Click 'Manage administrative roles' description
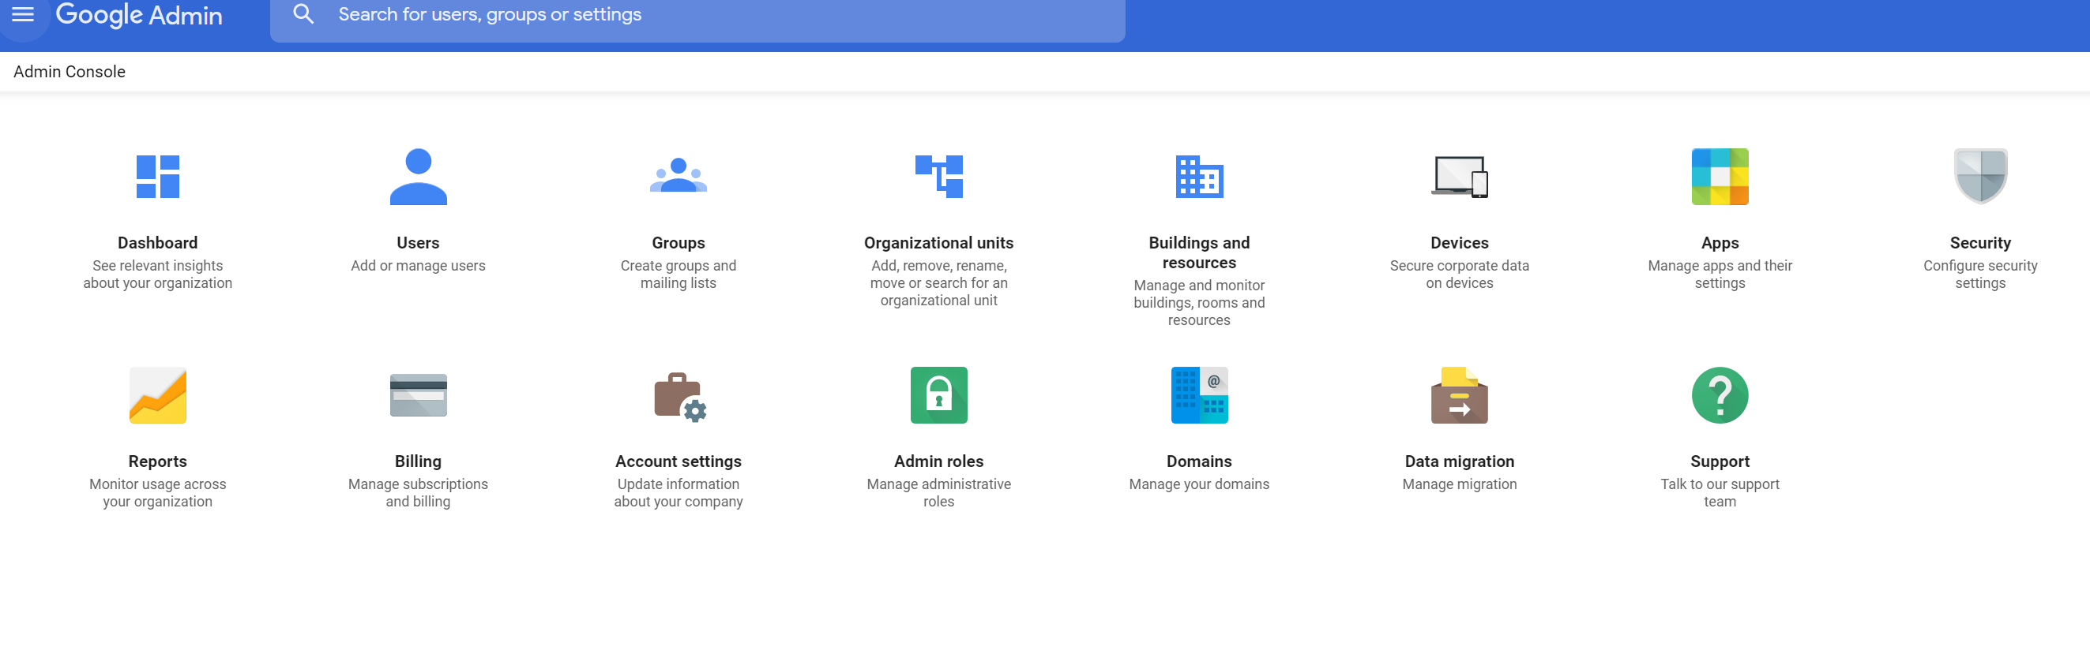The width and height of the screenshot is (2090, 650). tap(938, 493)
